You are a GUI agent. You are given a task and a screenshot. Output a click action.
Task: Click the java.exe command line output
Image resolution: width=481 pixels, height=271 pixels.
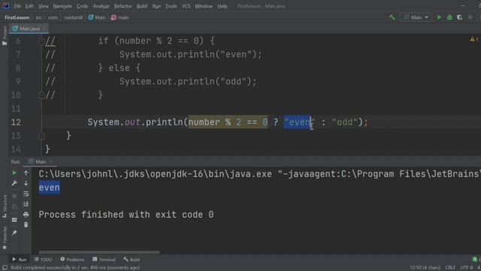(259, 174)
